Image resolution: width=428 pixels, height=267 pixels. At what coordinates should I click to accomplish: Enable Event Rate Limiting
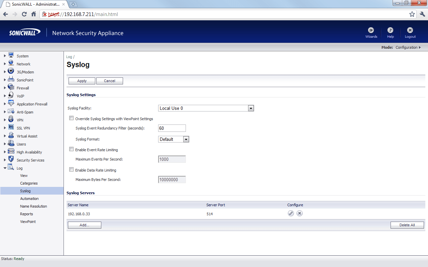[71, 149]
